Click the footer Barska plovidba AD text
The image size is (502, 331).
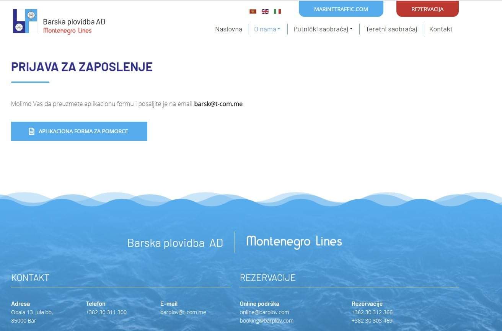tap(175, 243)
